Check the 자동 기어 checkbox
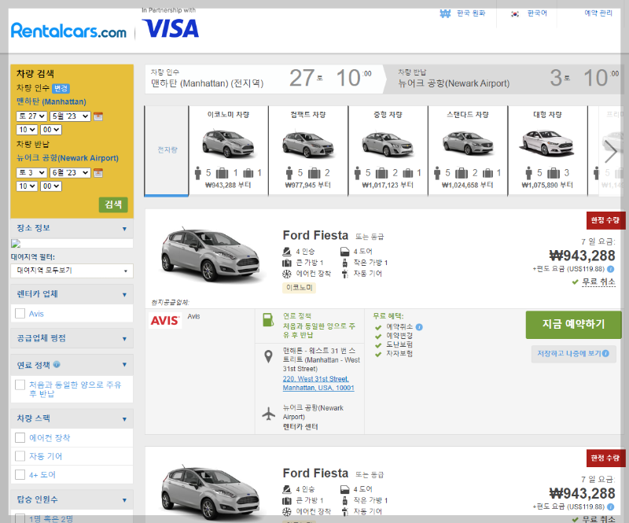The width and height of the screenshot is (629, 523). pyautogui.click(x=20, y=456)
